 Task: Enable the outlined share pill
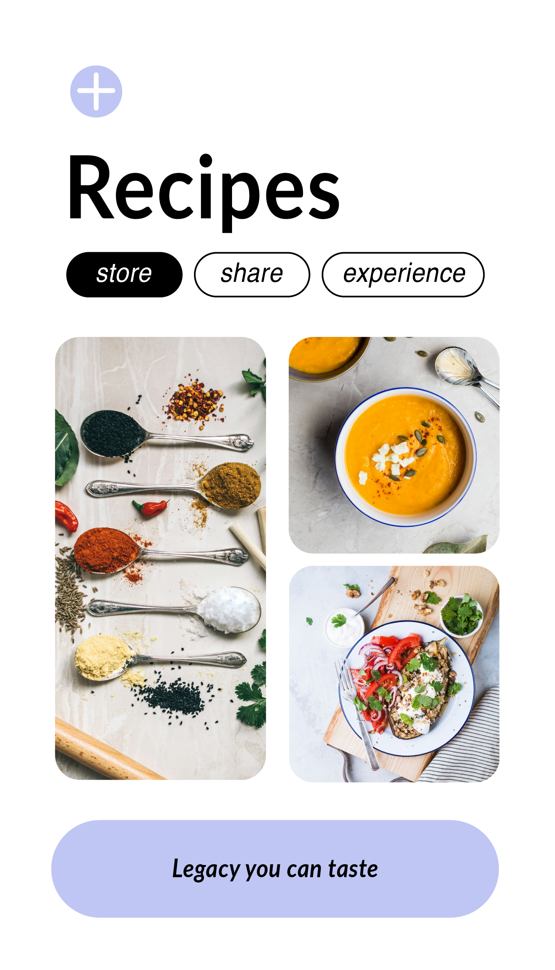(252, 274)
